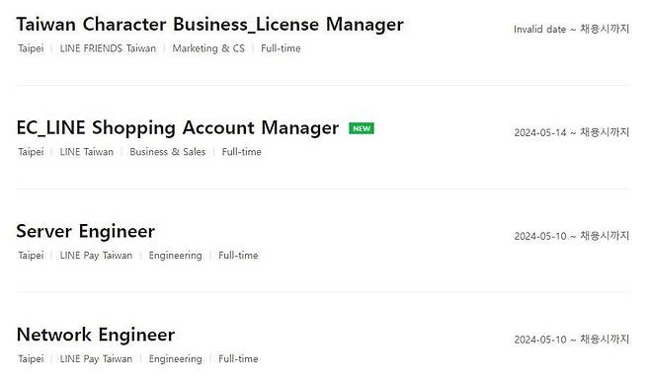The image size is (650, 382).
Task: Select the Marketing & CS category text
Action: [x=208, y=48]
